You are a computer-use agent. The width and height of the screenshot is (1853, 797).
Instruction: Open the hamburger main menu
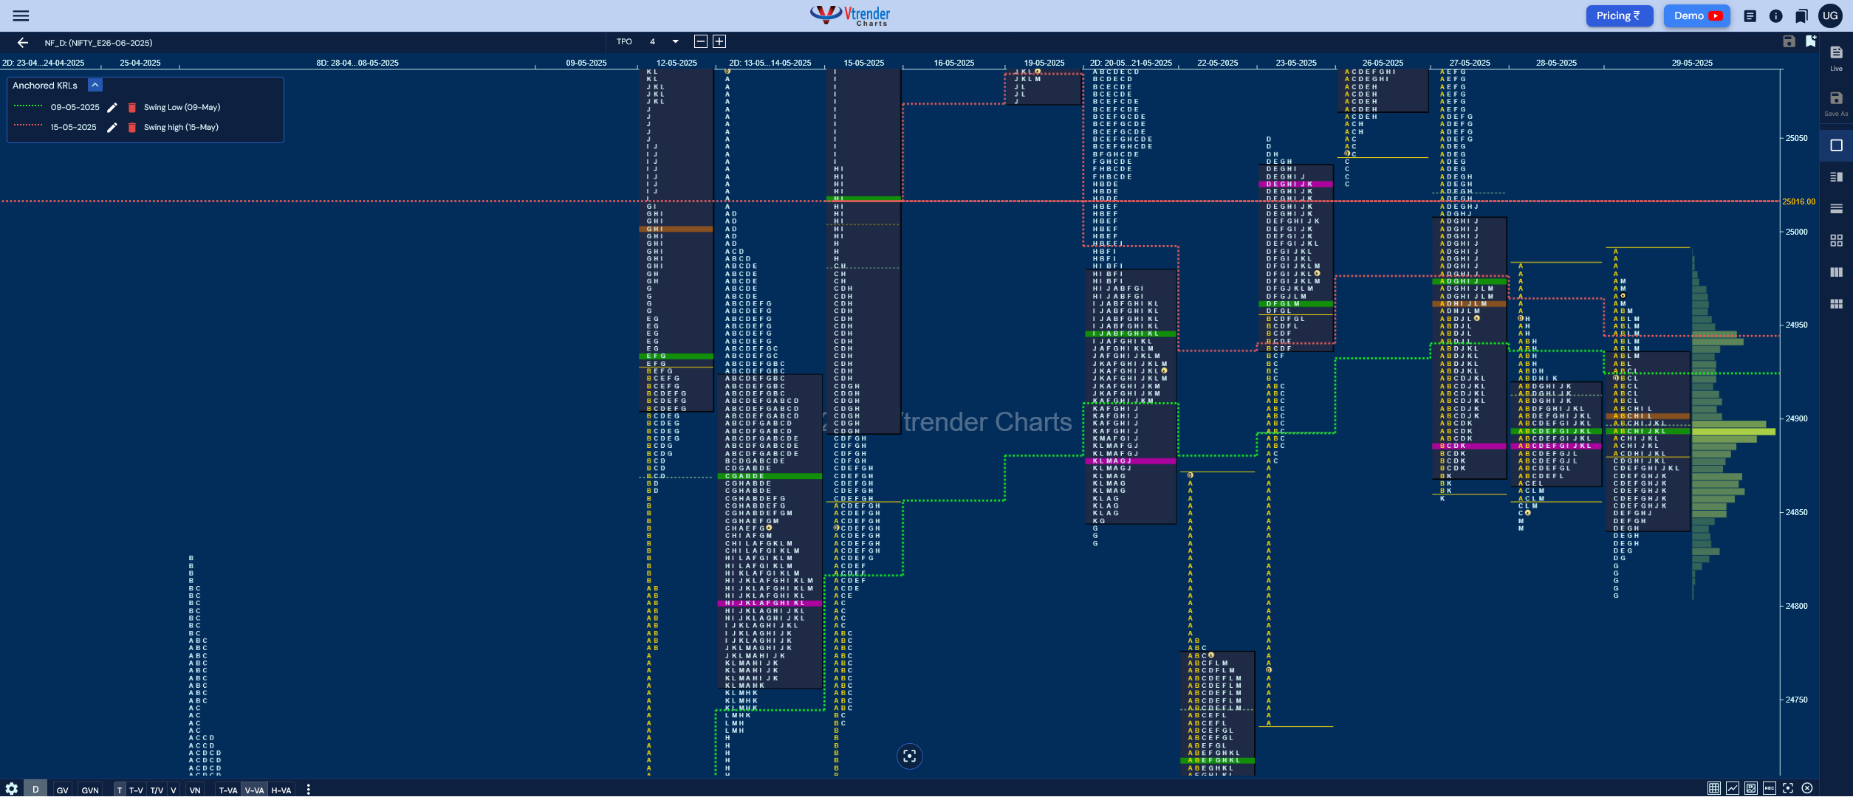coord(21,15)
